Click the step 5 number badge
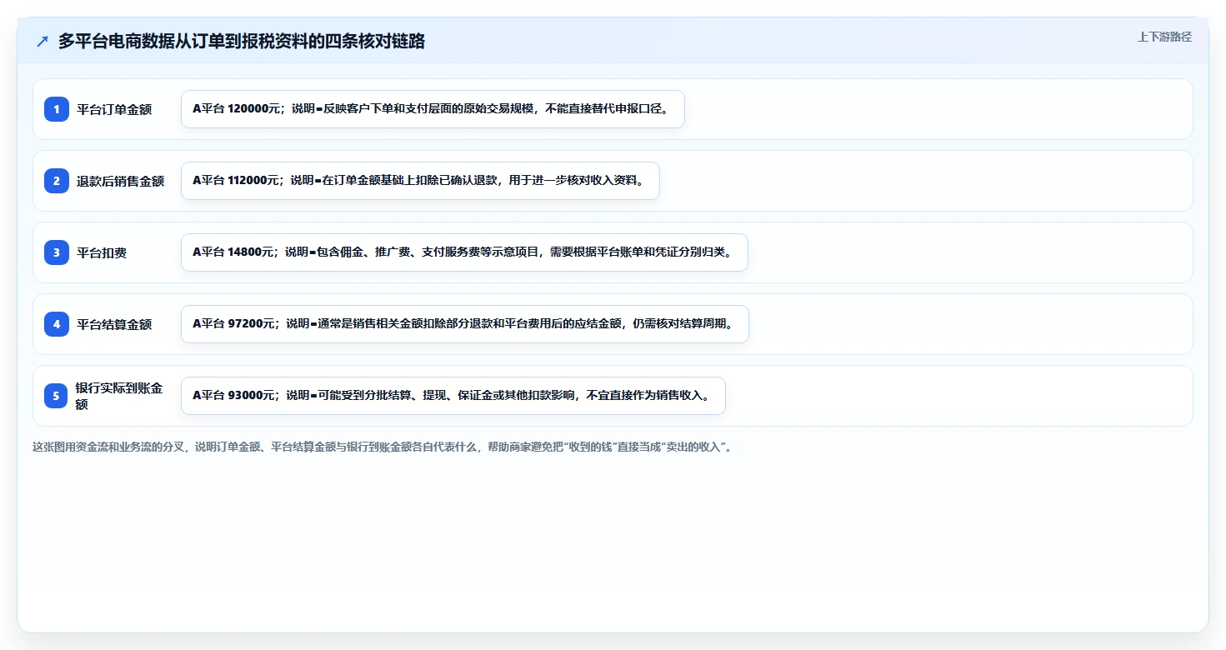The width and height of the screenshot is (1226, 650). tap(57, 396)
